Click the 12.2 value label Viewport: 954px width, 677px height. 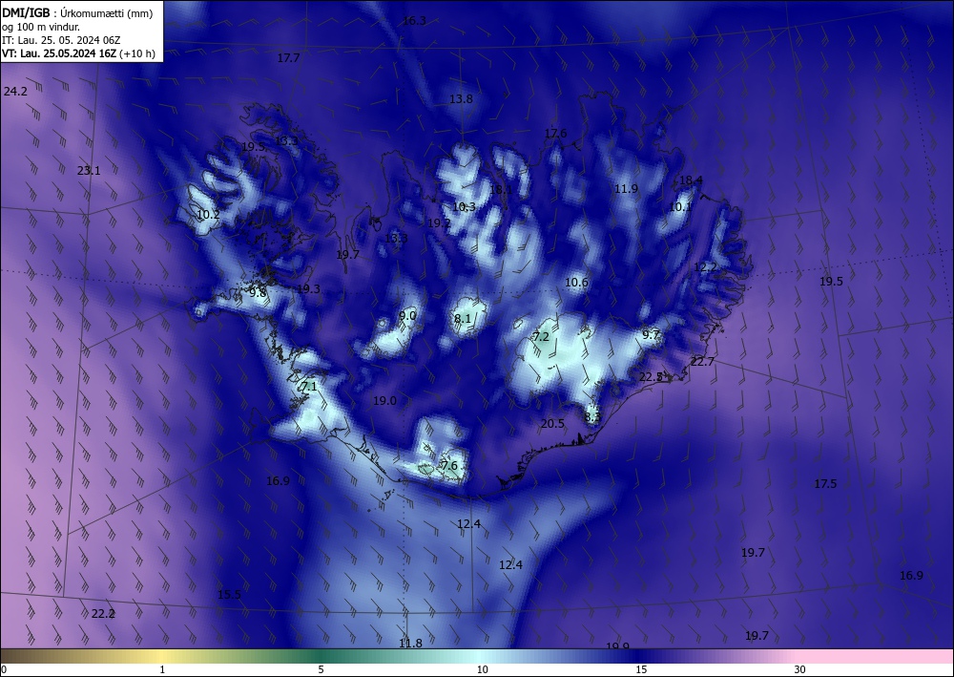click(x=705, y=267)
